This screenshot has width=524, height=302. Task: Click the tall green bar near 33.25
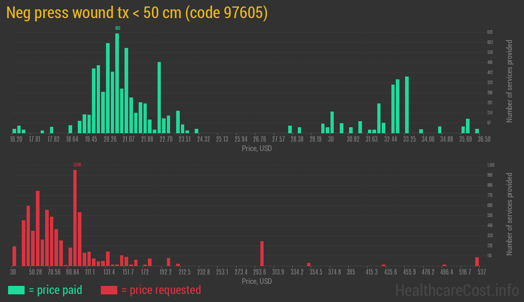tap(407, 105)
